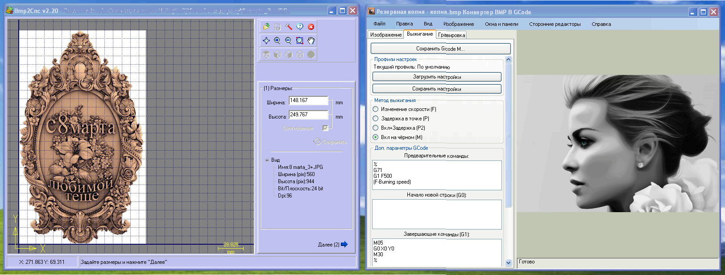This screenshot has width=725, height=275.
Task: Click the red X exit icon in toolbar
Action: (311, 27)
